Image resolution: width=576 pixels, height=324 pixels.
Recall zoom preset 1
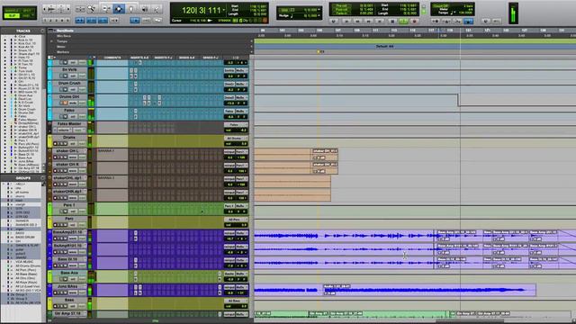click(x=45, y=20)
